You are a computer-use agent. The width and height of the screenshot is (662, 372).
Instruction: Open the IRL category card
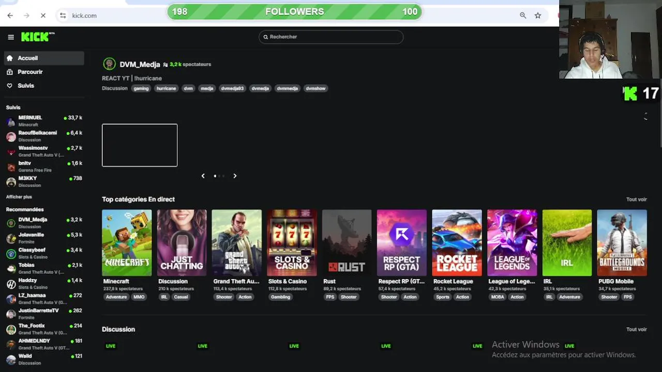click(x=567, y=243)
